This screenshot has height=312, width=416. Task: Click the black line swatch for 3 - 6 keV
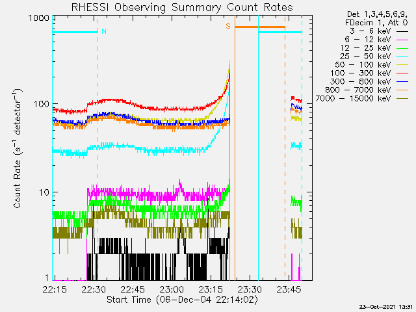402,31
